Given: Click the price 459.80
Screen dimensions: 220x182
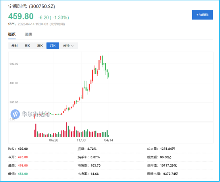Looking at the screenshot, I should (x=21, y=16).
